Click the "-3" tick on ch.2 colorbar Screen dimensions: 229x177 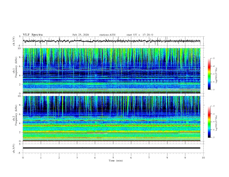(213, 106)
